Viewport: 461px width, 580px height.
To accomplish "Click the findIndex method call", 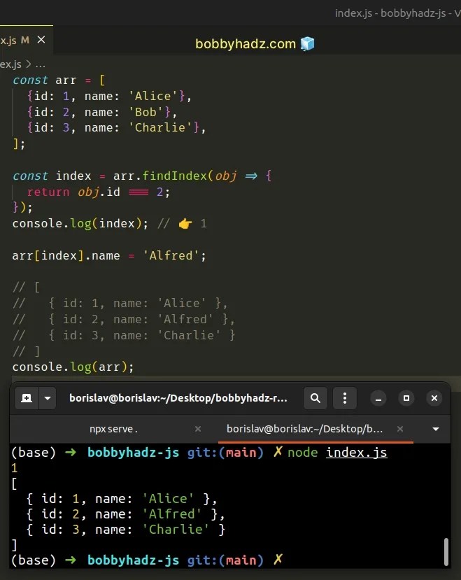I will 174,176.
